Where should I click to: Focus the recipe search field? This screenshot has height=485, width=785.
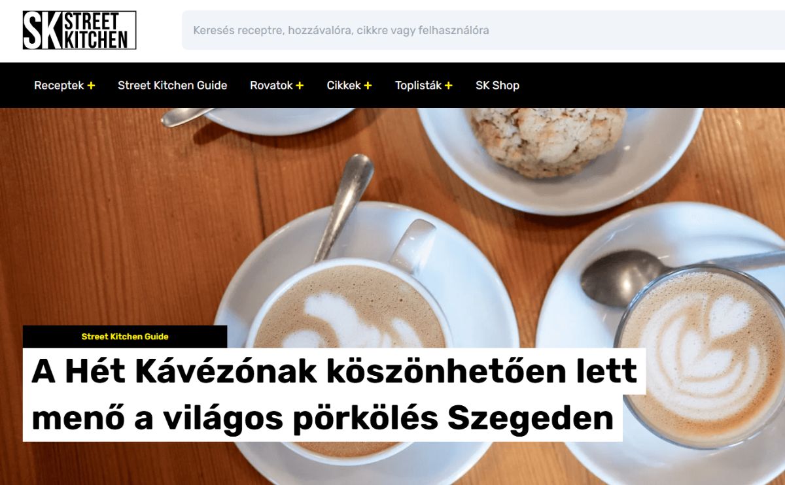483,30
